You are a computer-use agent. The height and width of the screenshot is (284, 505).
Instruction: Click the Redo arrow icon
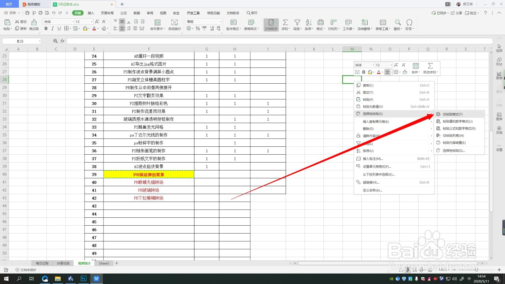[60, 13]
